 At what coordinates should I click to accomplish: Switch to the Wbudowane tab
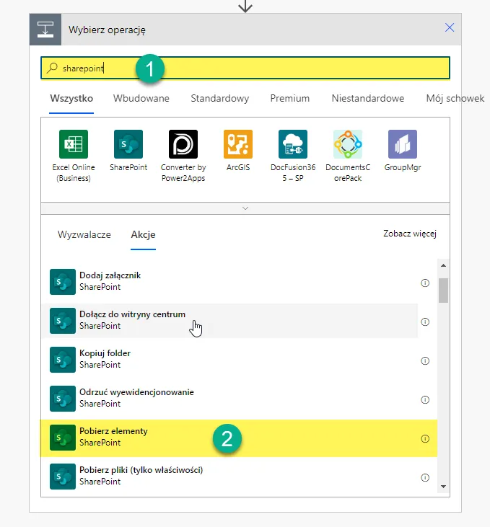point(141,99)
